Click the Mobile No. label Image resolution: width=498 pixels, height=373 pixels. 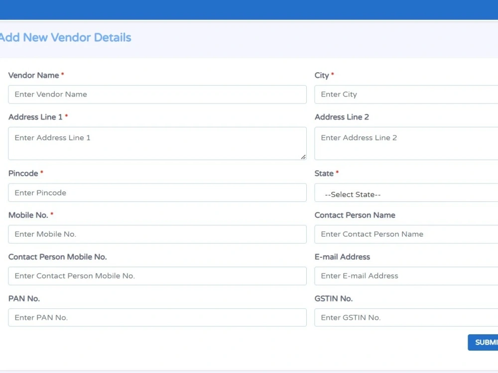(x=28, y=215)
